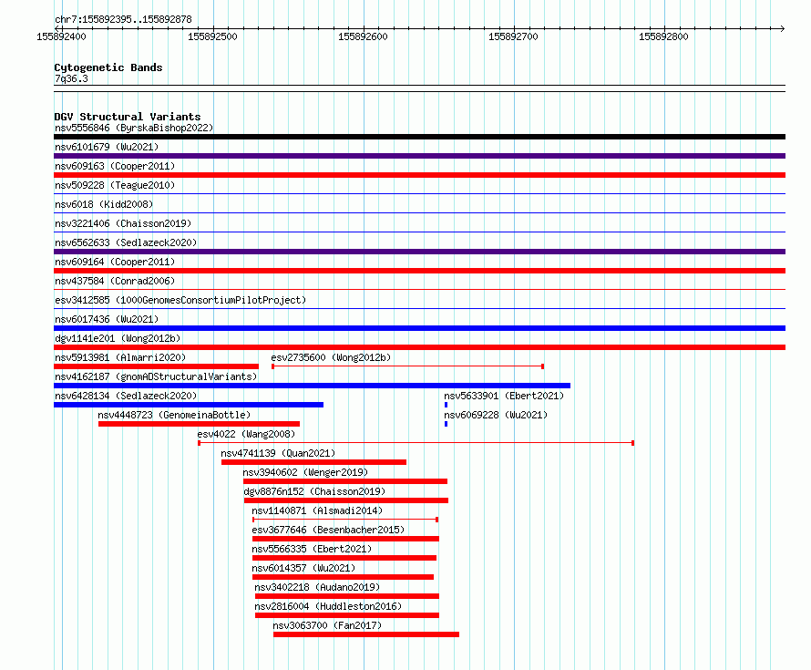Select the red dgv8876n152 variant bar
The width and height of the screenshot is (811, 670).
(346, 500)
